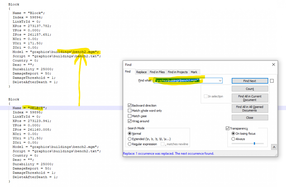This screenshot has width=286, height=187.
Task: Click the 'XPos = 273137.782;' line
Action: [32, 26]
